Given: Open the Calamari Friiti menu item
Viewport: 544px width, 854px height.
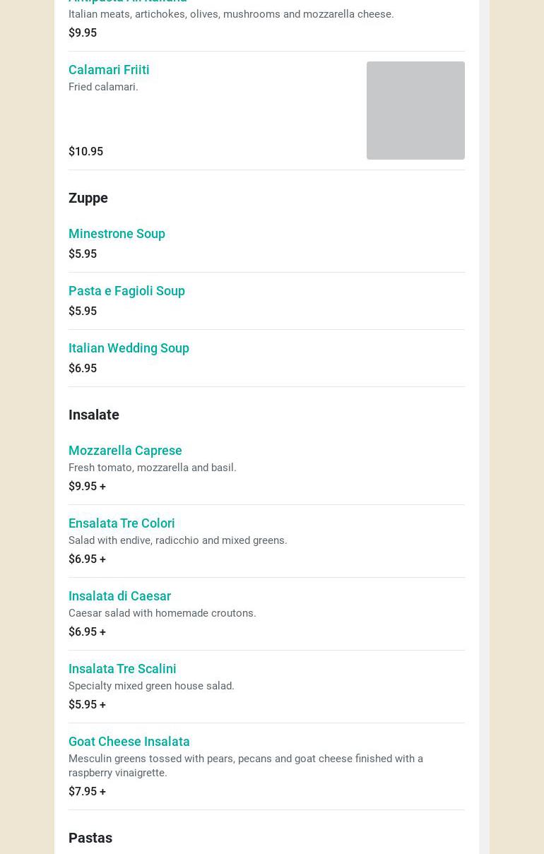Looking at the screenshot, I should pyautogui.click(x=109, y=70).
